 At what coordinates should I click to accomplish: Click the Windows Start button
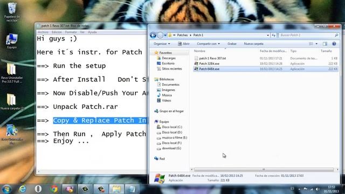pos(6,189)
